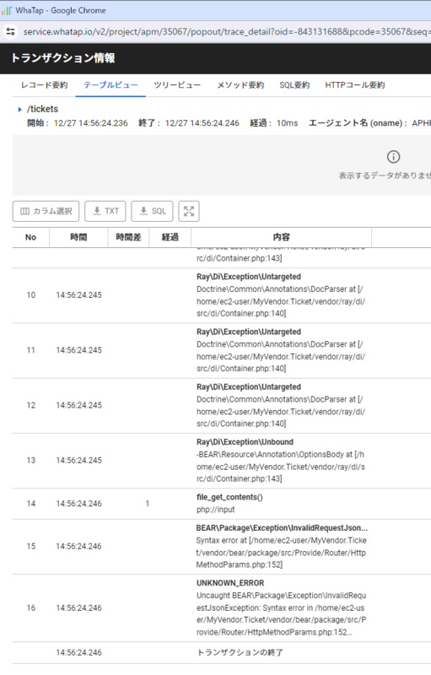Viewport: 431px width, 675px height.
Task: Click the 時間 column header
Action: (x=78, y=237)
